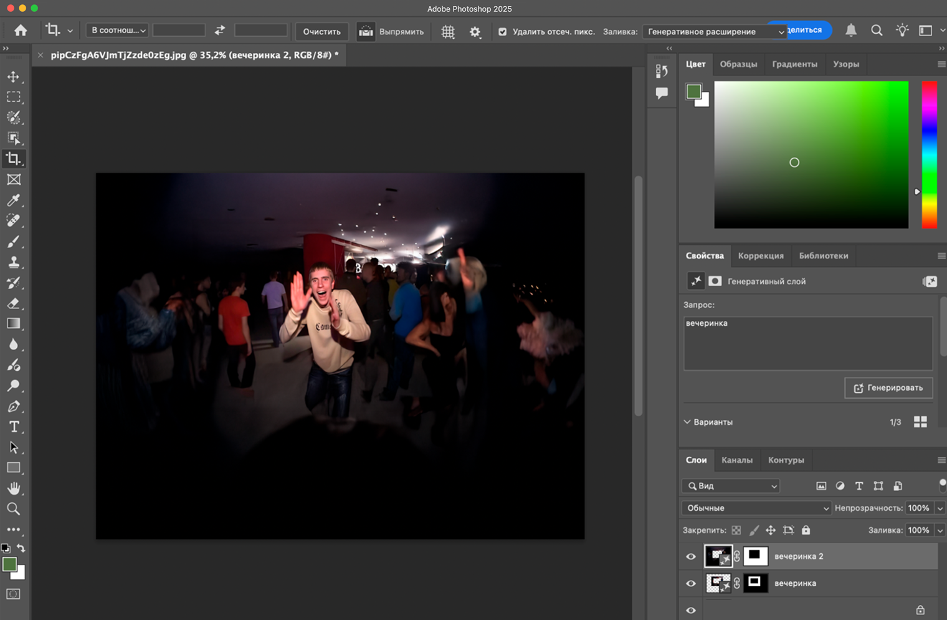
Task: Open crop overlay grid options
Action: pyautogui.click(x=448, y=32)
